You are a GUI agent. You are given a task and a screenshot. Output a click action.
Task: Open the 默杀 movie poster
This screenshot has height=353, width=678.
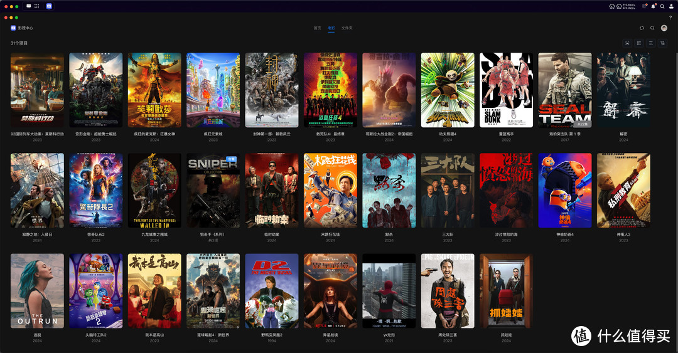[x=389, y=190]
